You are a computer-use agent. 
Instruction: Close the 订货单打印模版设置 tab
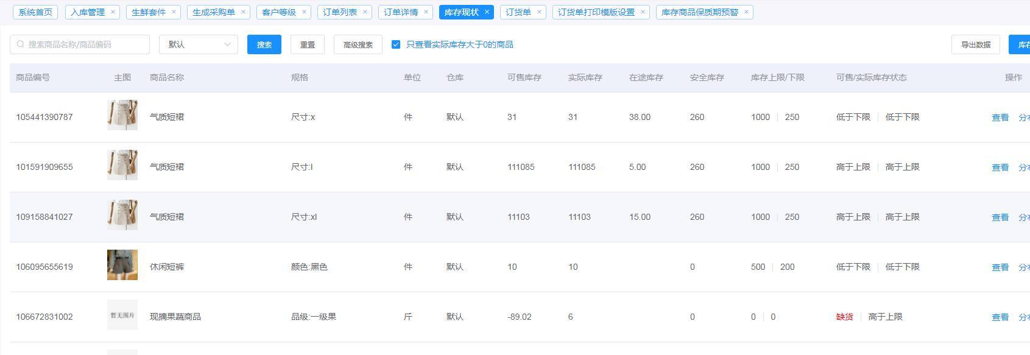pos(643,12)
